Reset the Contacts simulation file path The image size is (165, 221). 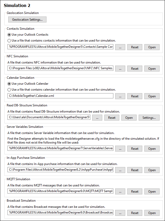click(x=135, y=47)
